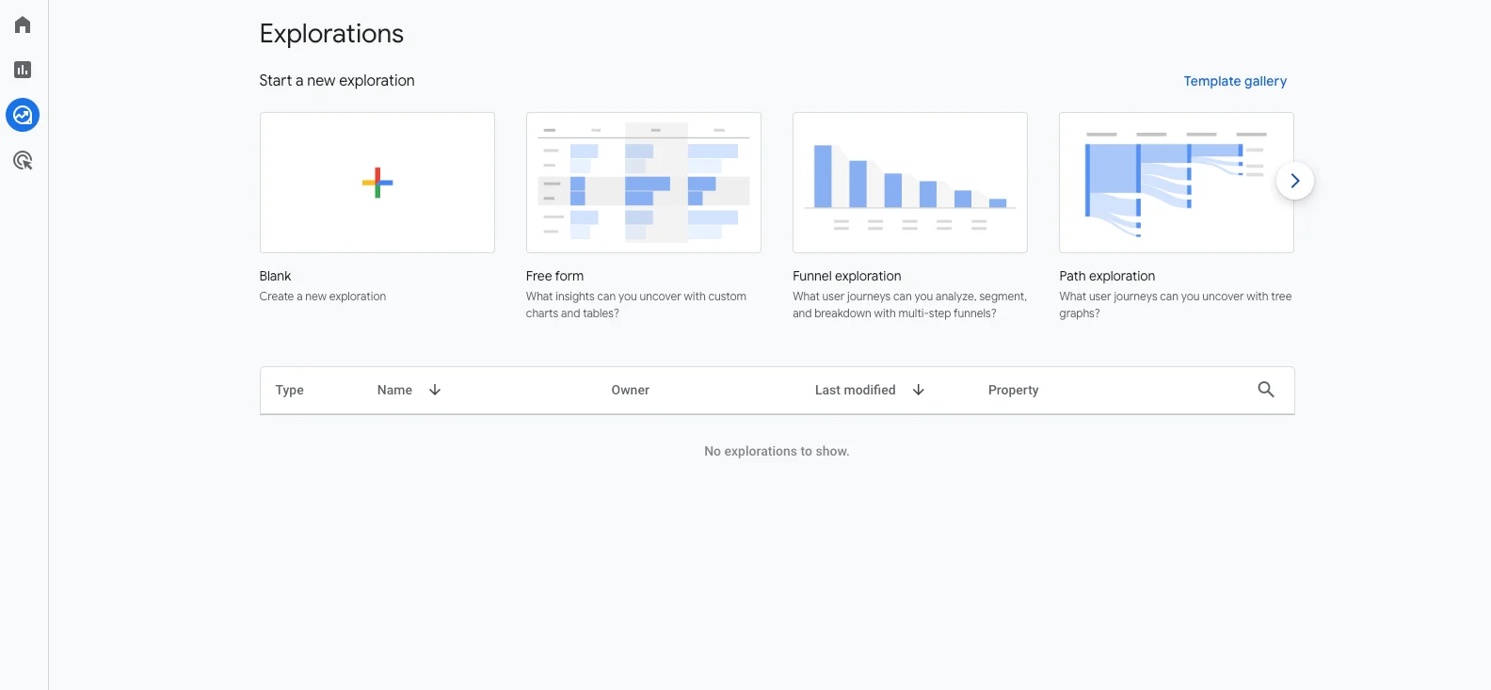
Task: Select the Path exploration template thumbnail
Action: coord(1167,183)
